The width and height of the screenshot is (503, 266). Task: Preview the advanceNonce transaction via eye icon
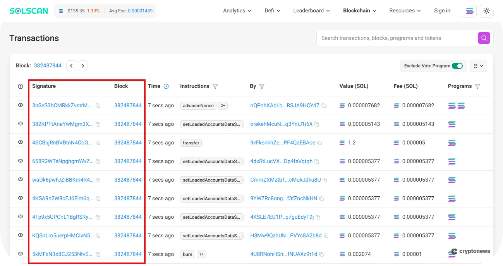20,105
